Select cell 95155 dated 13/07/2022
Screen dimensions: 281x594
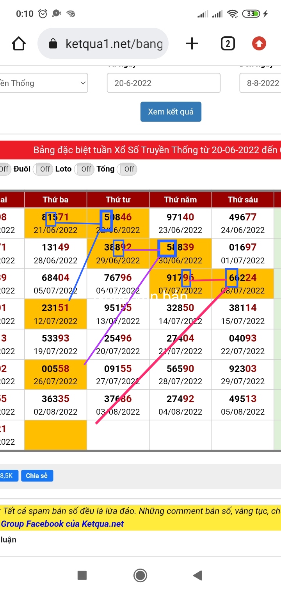pos(118,314)
